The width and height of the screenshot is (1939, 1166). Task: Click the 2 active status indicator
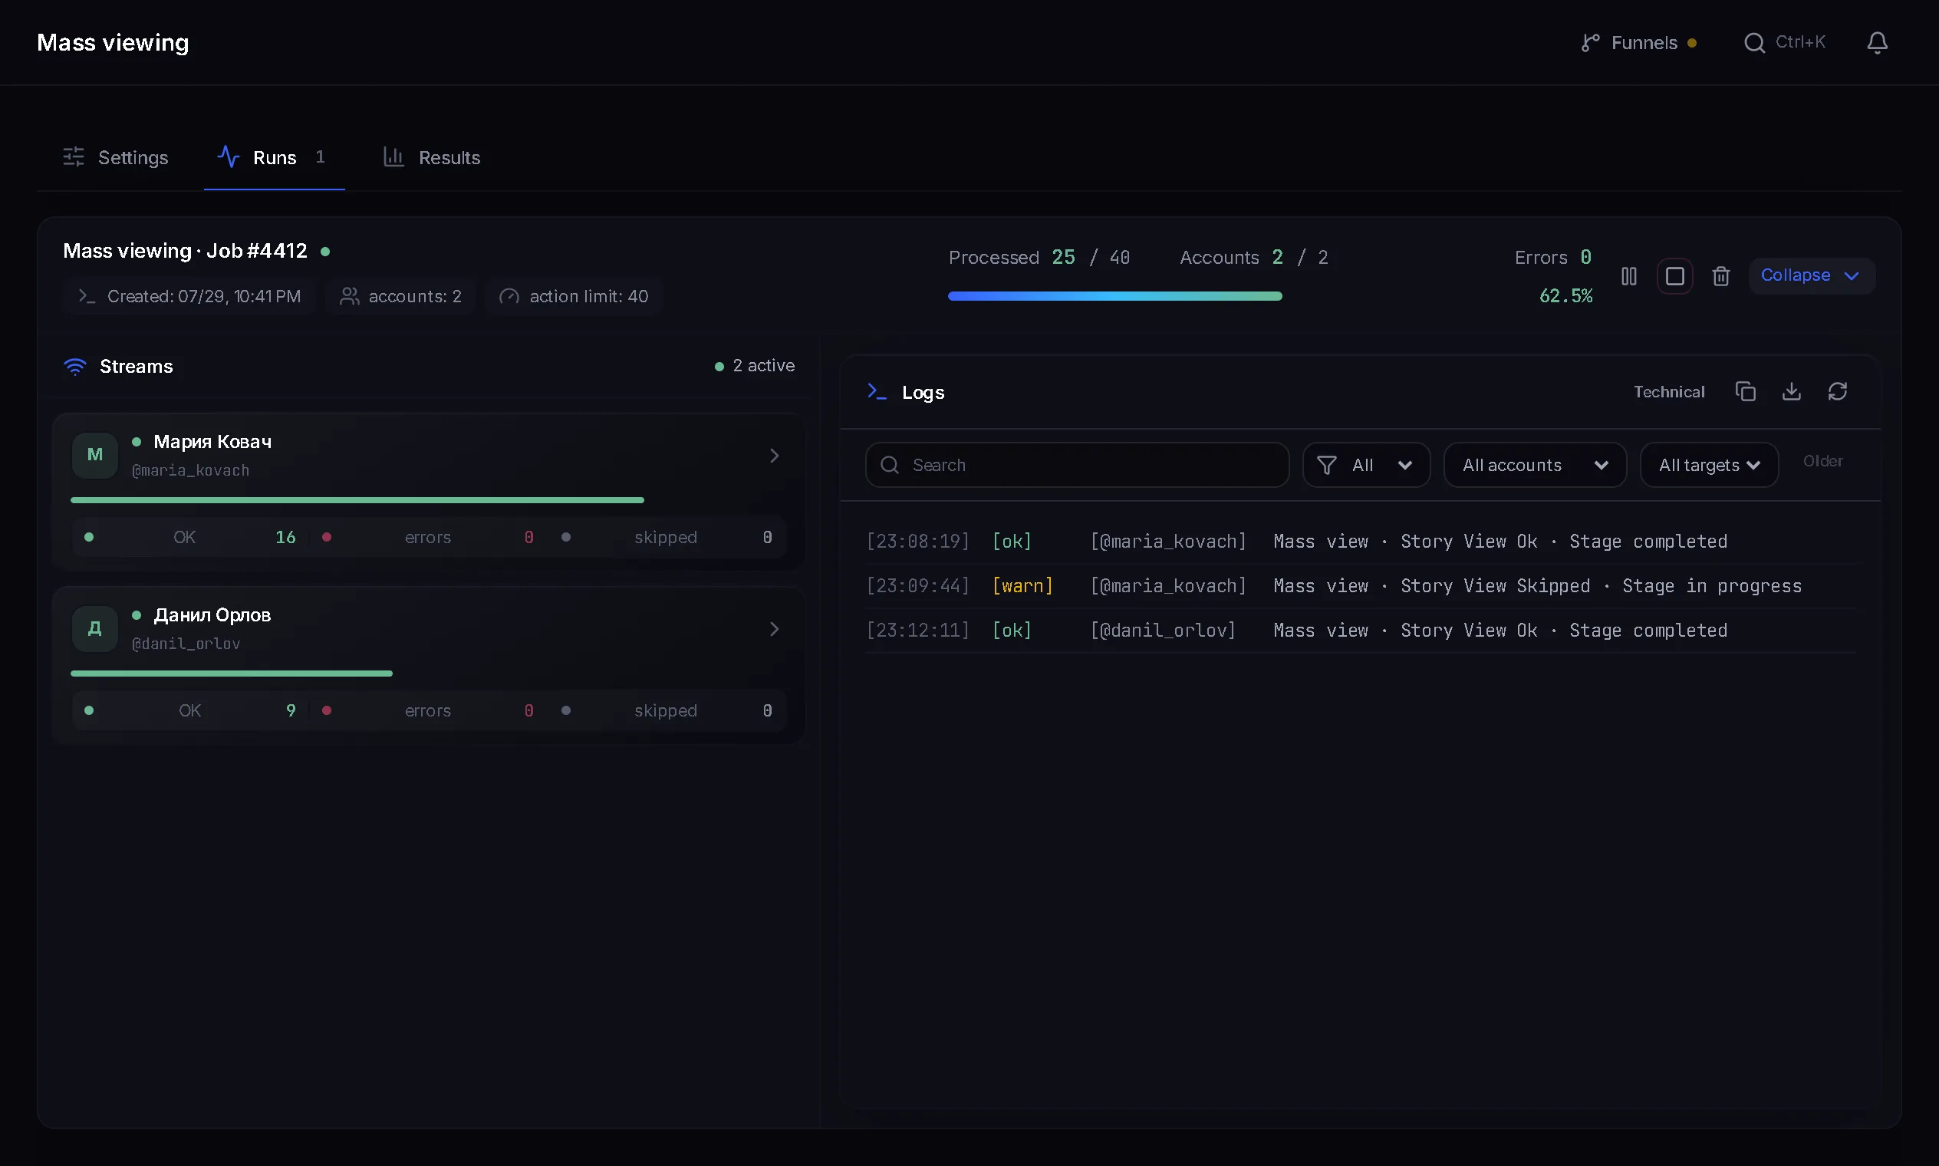point(754,365)
